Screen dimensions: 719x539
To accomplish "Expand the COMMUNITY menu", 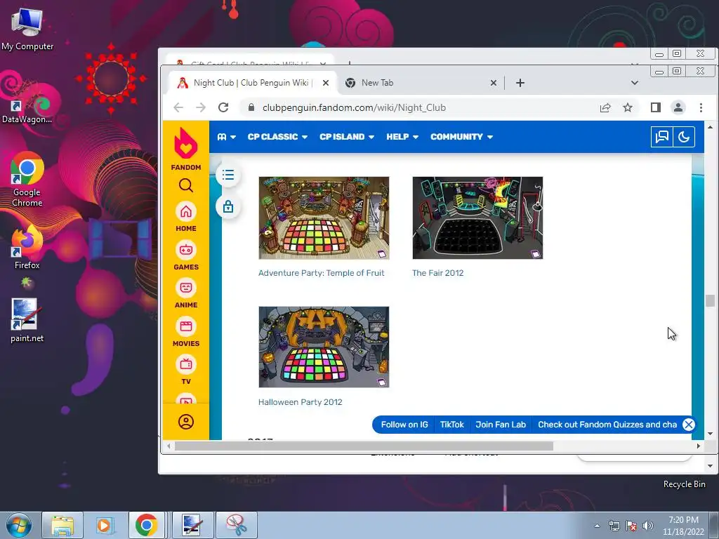I will [x=461, y=137].
